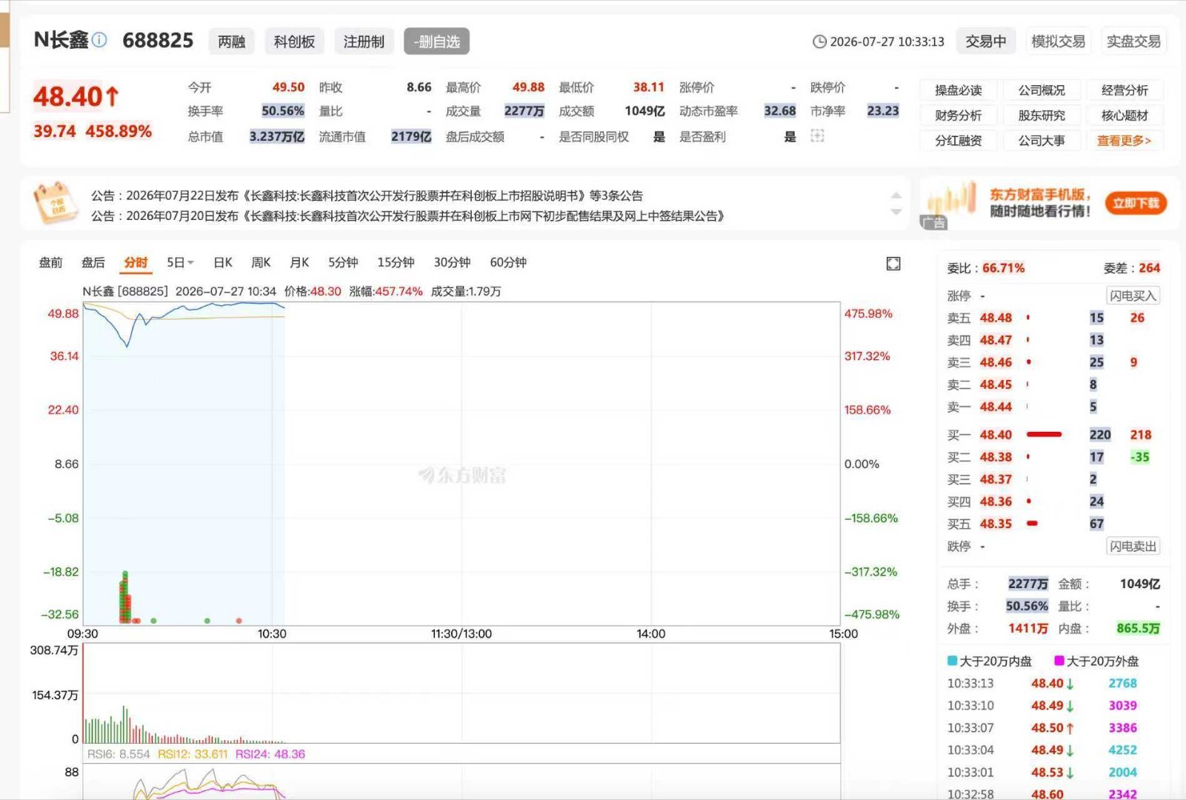
Task: Open the 月K chart tab
Action: (x=299, y=262)
